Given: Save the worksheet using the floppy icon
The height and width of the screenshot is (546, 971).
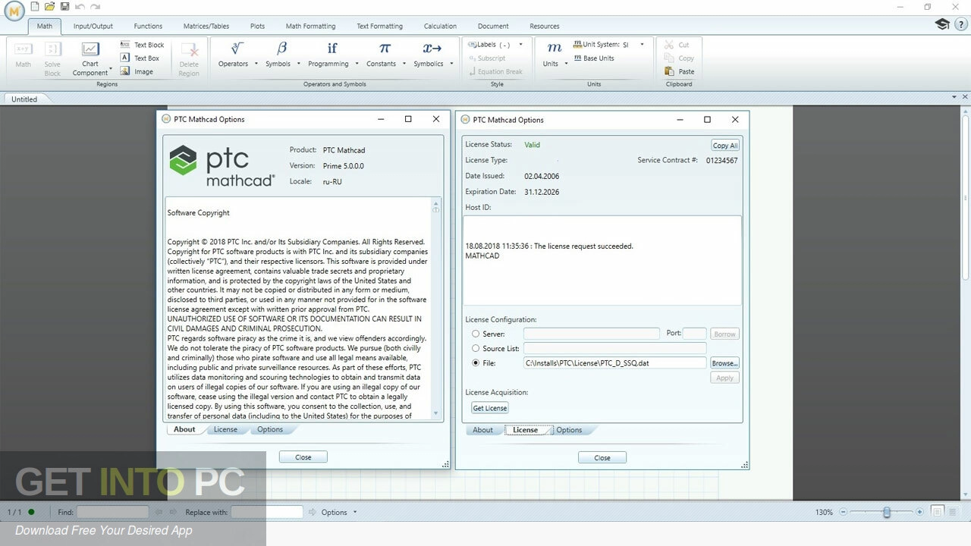Looking at the screenshot, I should coord(65,7).
